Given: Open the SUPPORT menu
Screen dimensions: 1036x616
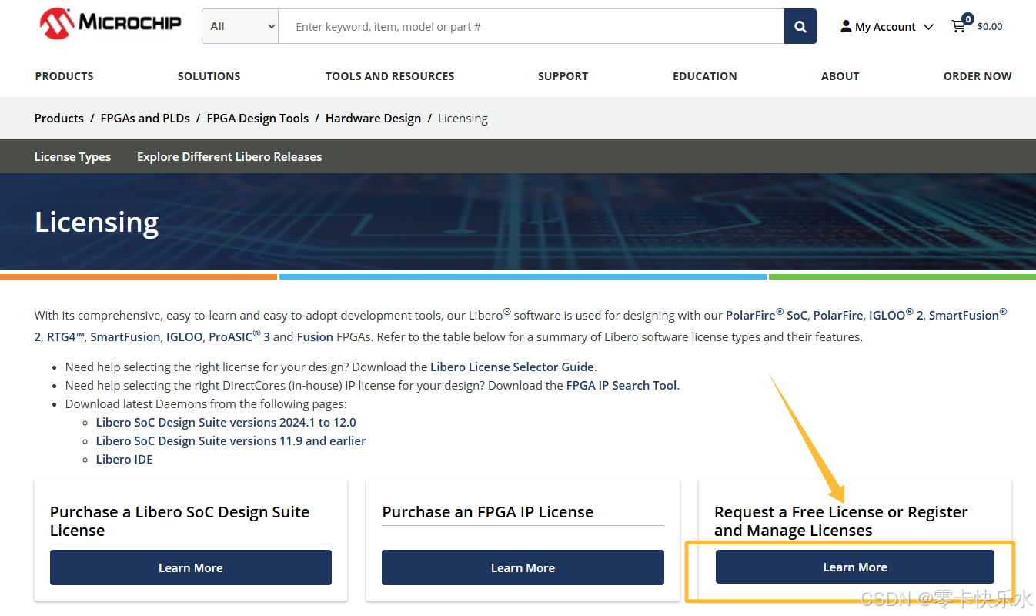Looking at the screenshot, I should point(563,76).
